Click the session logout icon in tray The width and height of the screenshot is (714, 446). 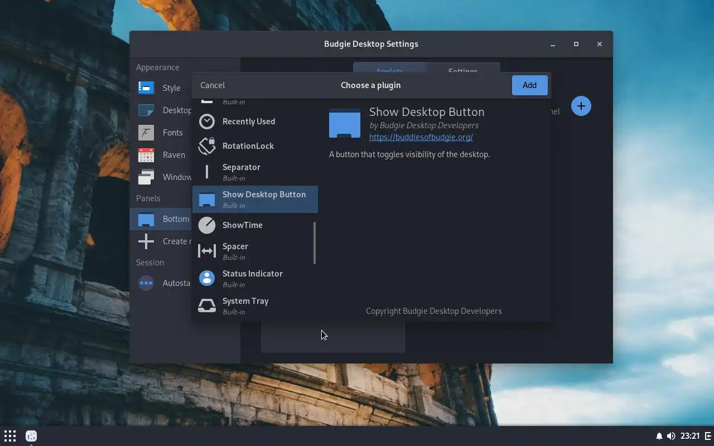pos(707,436)
